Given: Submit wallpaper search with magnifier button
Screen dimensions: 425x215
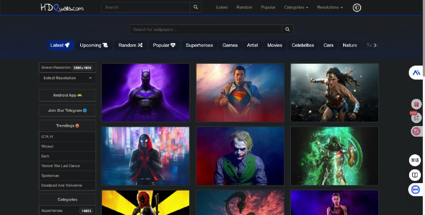Looking at the screenshot, I should click(x=287, y=29).
